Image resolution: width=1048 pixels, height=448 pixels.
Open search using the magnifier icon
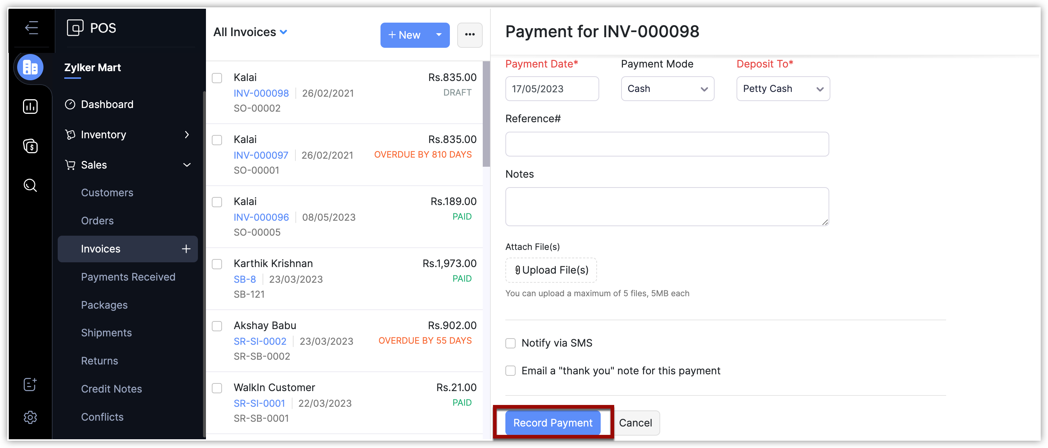tap(31, 185)
